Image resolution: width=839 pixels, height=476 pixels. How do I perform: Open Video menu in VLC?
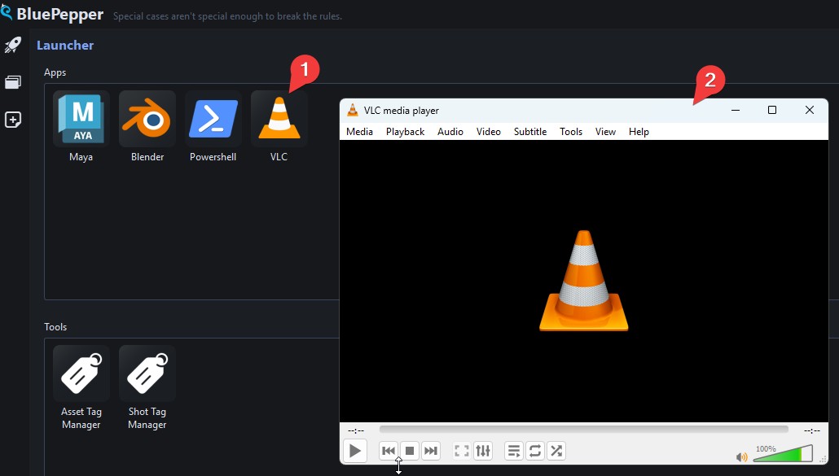click(489, 132)
